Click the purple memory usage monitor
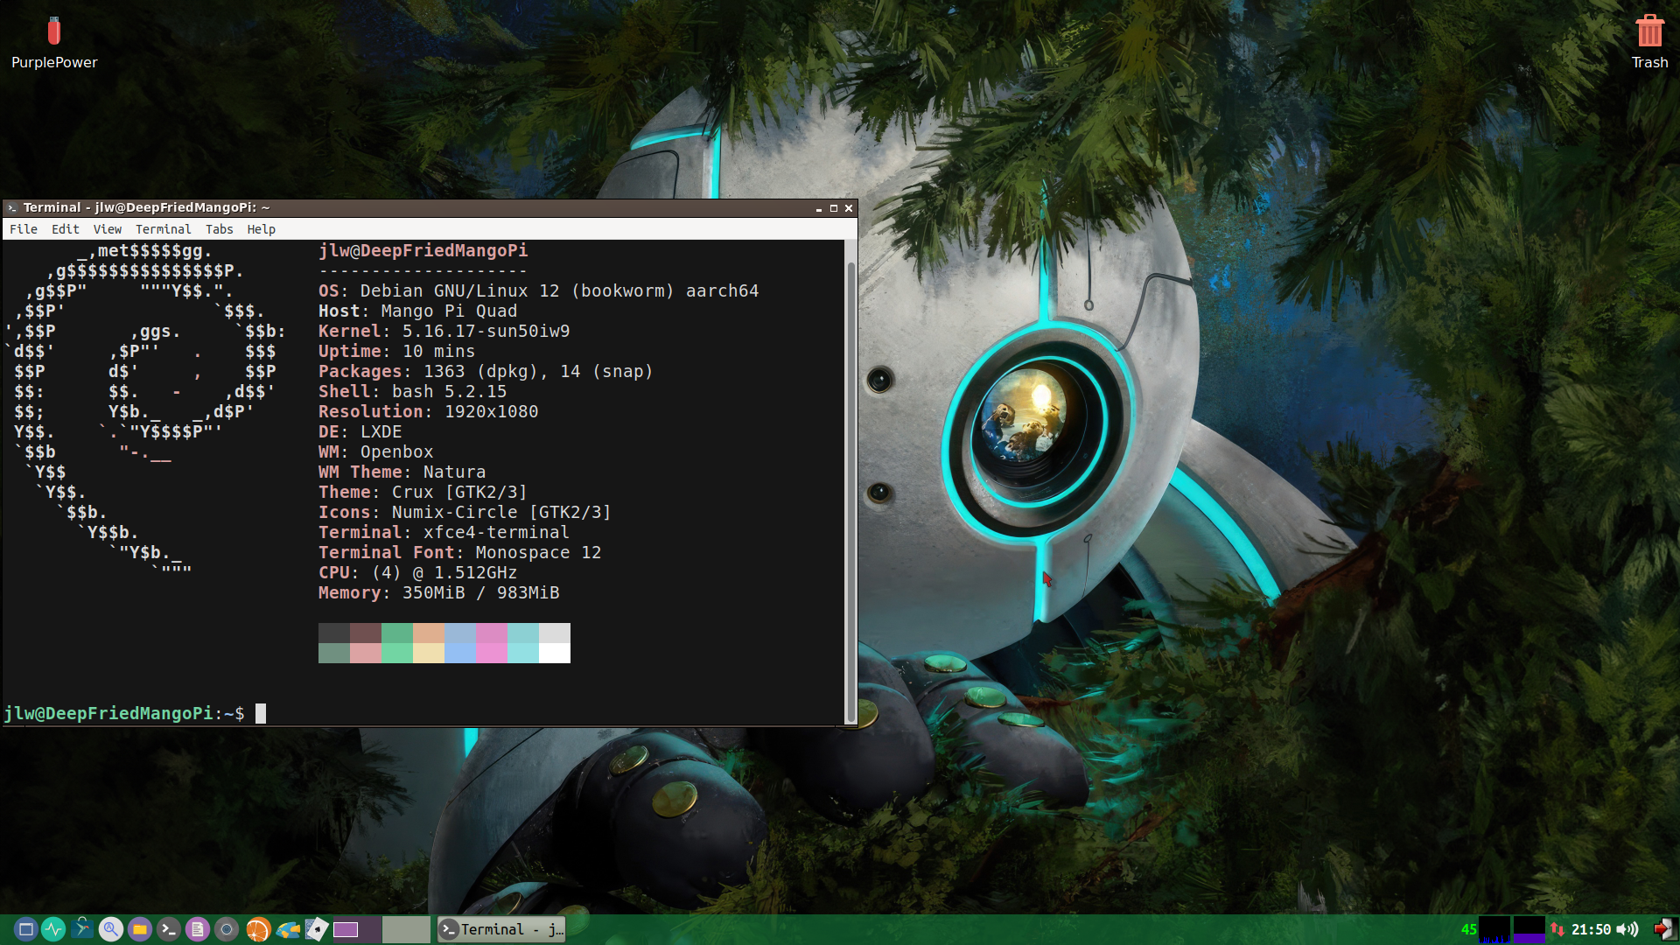Screen dimensions: 1680x945 (x=1529, y=929)
